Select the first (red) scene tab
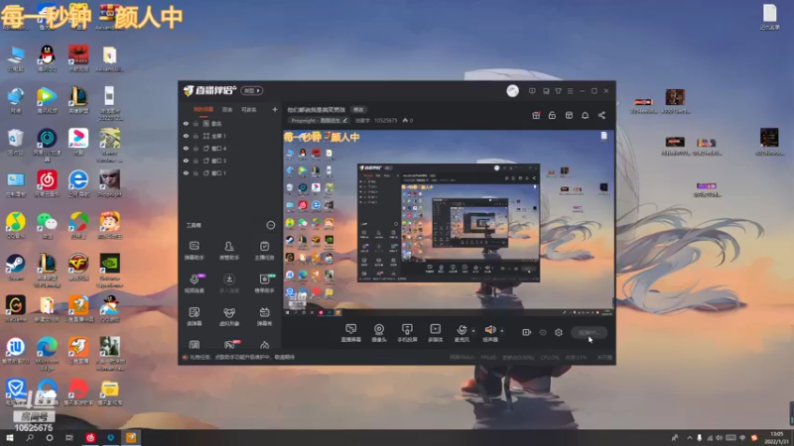Viewport: 794px width, 446px height. coord(203,110)
